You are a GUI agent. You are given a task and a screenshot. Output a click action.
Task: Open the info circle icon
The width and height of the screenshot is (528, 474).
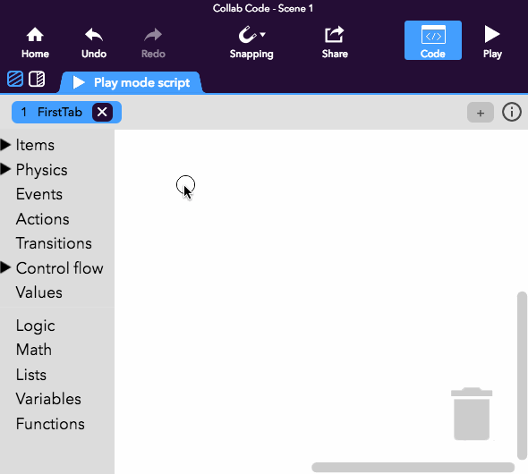tap(512, 112)
